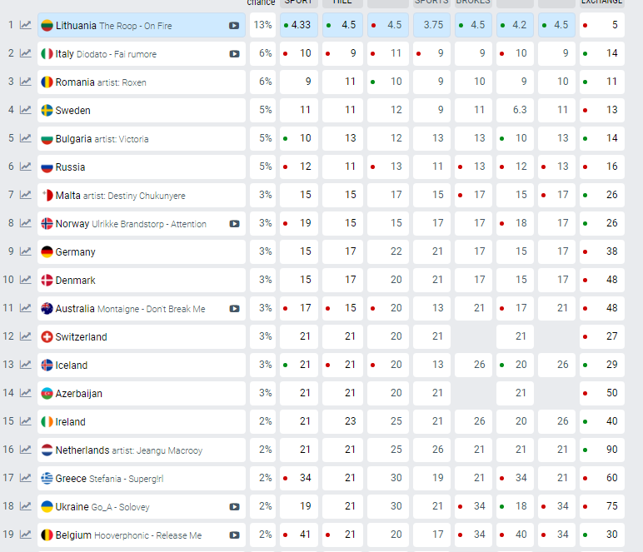Play the Go_A - Solovey video
Image resolution: width=643 pixels, height=552 pixels.
click(234, 506)
